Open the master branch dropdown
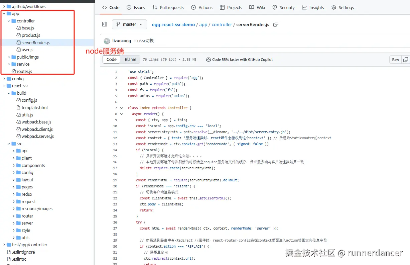 click(129, 24)
